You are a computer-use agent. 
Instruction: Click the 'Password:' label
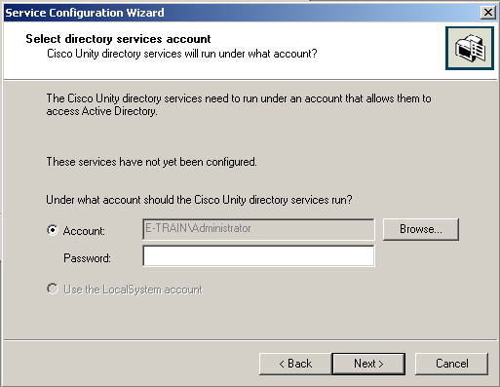pyautogui.click(x=87, y=258)
